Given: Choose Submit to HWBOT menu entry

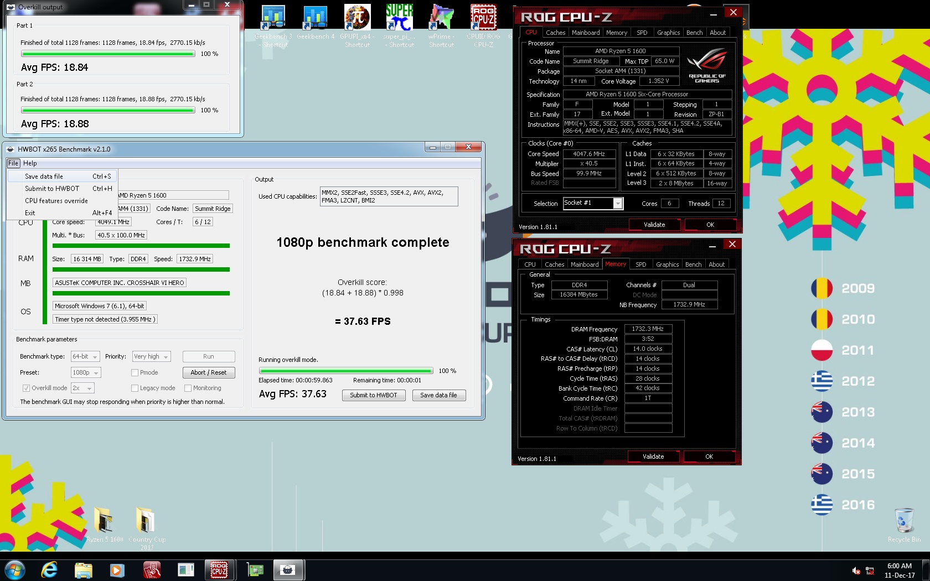Looking at the screenshot, I should point(62,189).
